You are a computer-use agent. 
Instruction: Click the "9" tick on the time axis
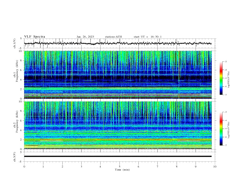point(196,167)
